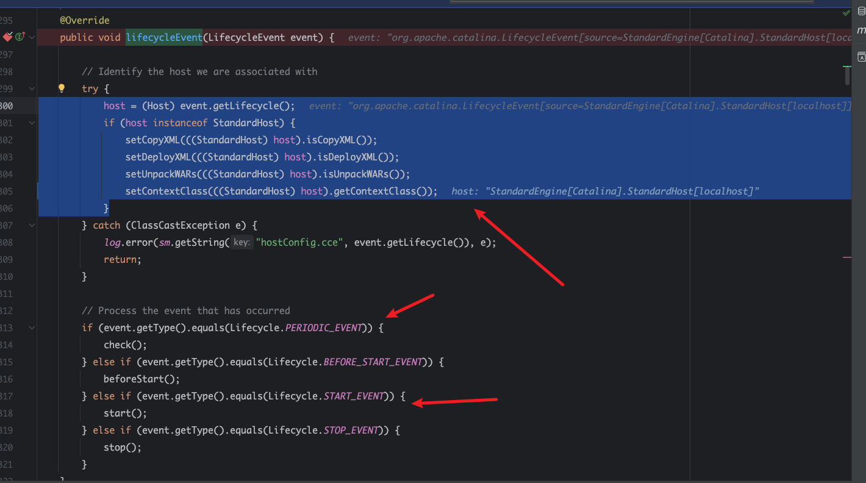Click the beforeStart() method call
The width and height of the screenshot is (866, 483).
141,379
